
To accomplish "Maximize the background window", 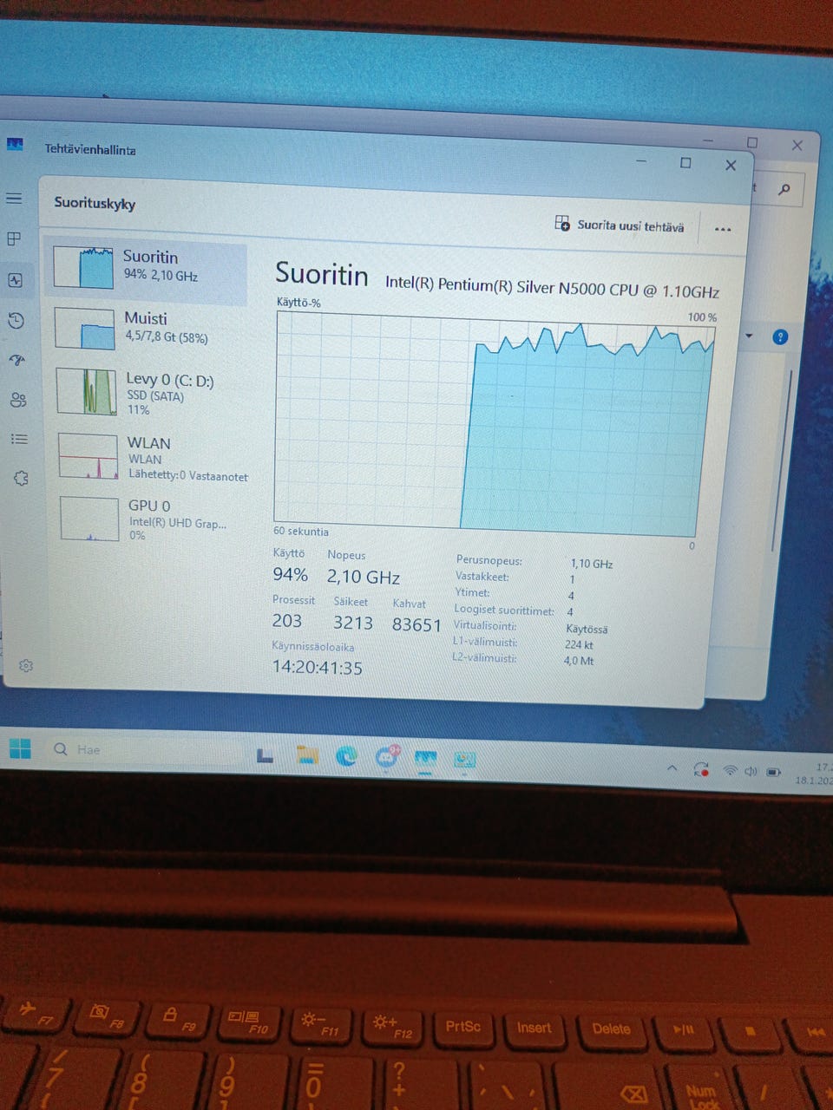I will (x=752, y=143).
